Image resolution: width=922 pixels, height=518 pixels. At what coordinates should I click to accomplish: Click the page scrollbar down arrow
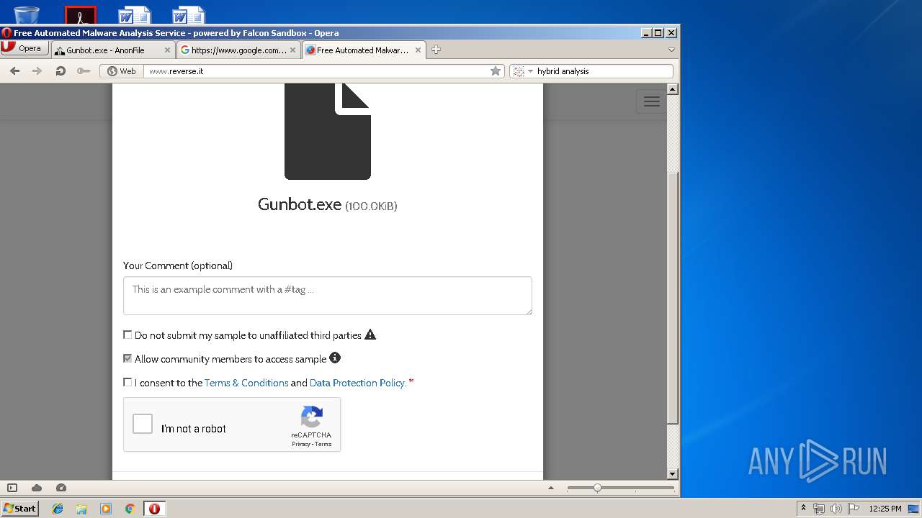(x=673, y=473)
